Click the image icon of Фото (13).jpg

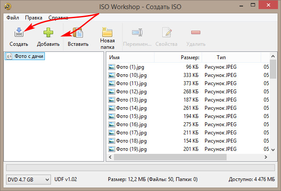pos(112,100)
